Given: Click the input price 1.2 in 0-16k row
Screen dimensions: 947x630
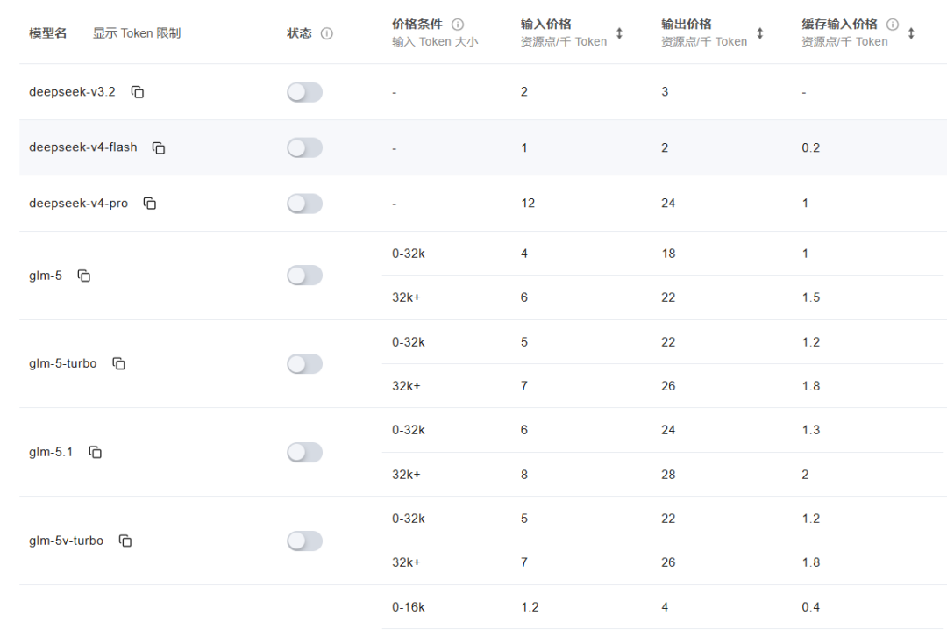Looking at the screenshot, I should point(530,607).
